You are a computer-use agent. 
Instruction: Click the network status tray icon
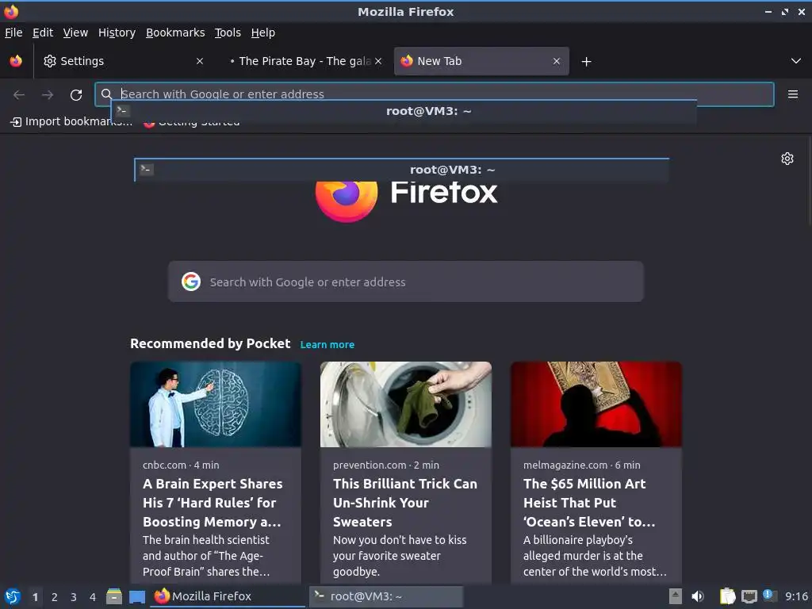749,596
